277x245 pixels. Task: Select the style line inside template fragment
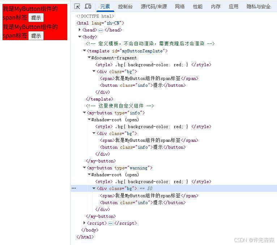coord(153,65)
